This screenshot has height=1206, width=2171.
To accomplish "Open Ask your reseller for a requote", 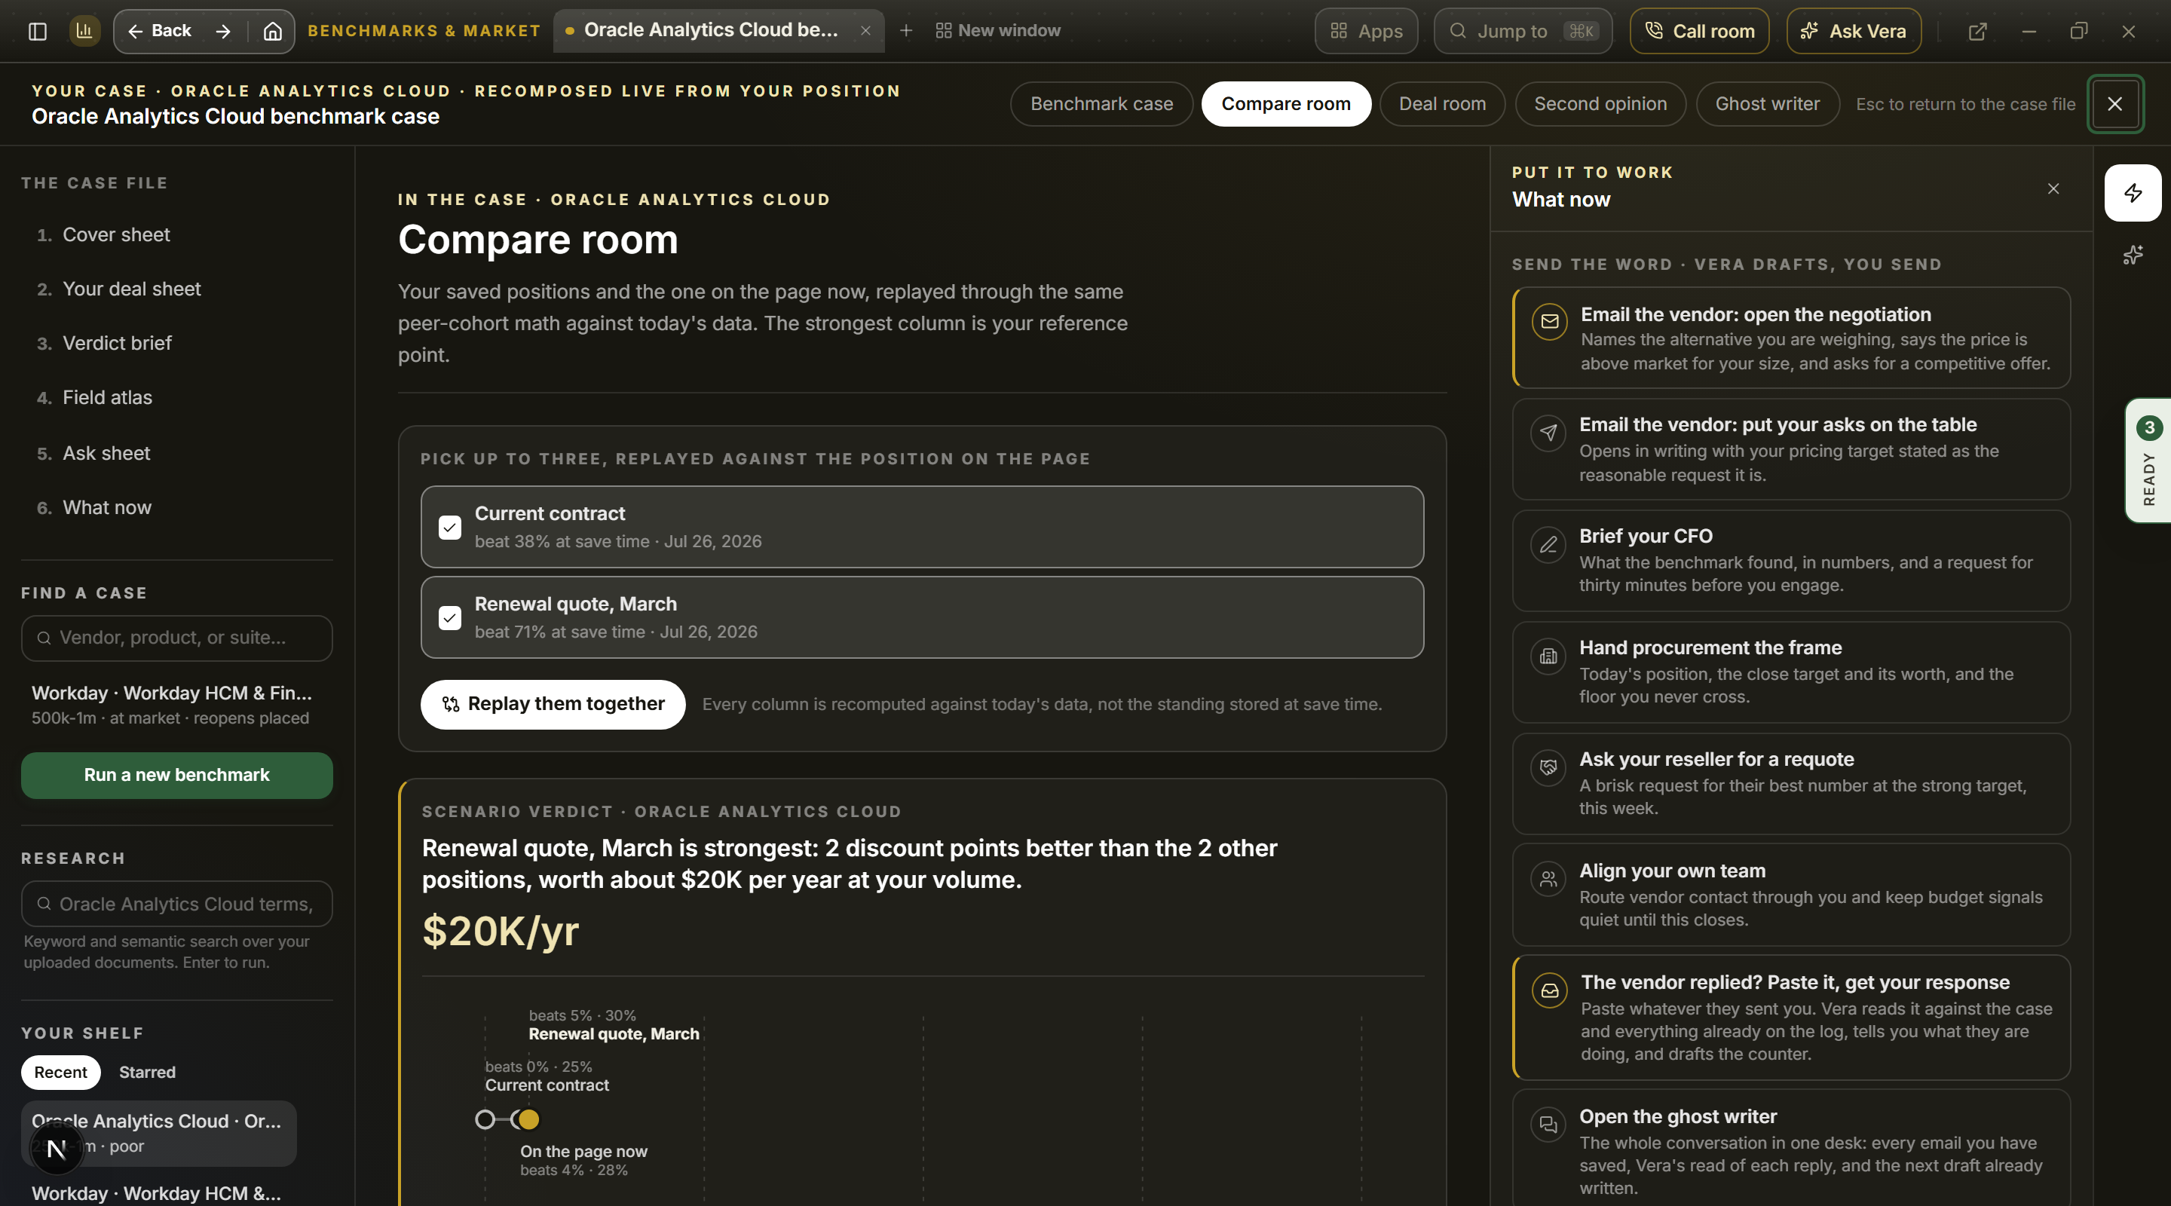I will (x=1792, y=784).
